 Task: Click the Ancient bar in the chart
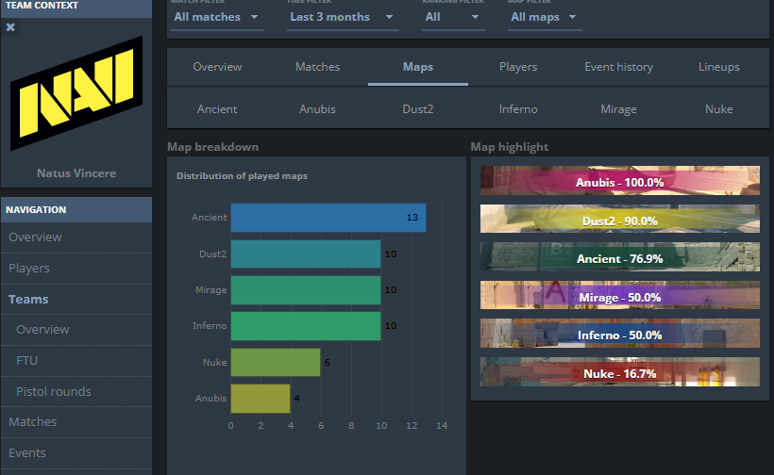click(328, 218)
